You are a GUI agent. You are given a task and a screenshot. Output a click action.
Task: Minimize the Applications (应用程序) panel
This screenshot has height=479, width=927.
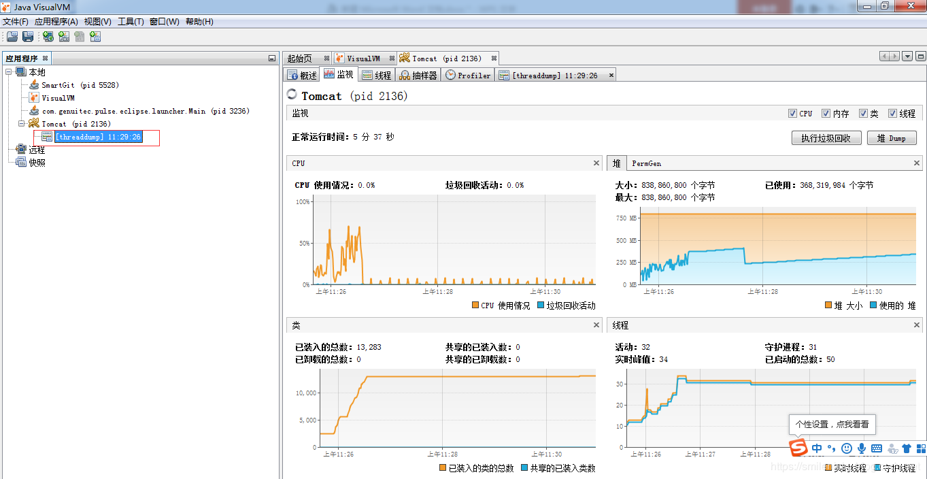click(272, 59)
